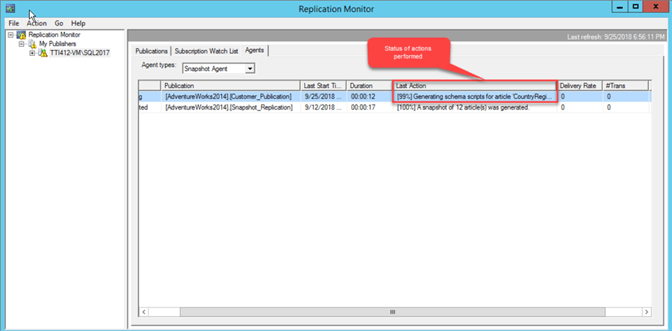This screenshot has width=672, height=331.
Task: Switch to the Publications tab
Action: coord(152,51)
